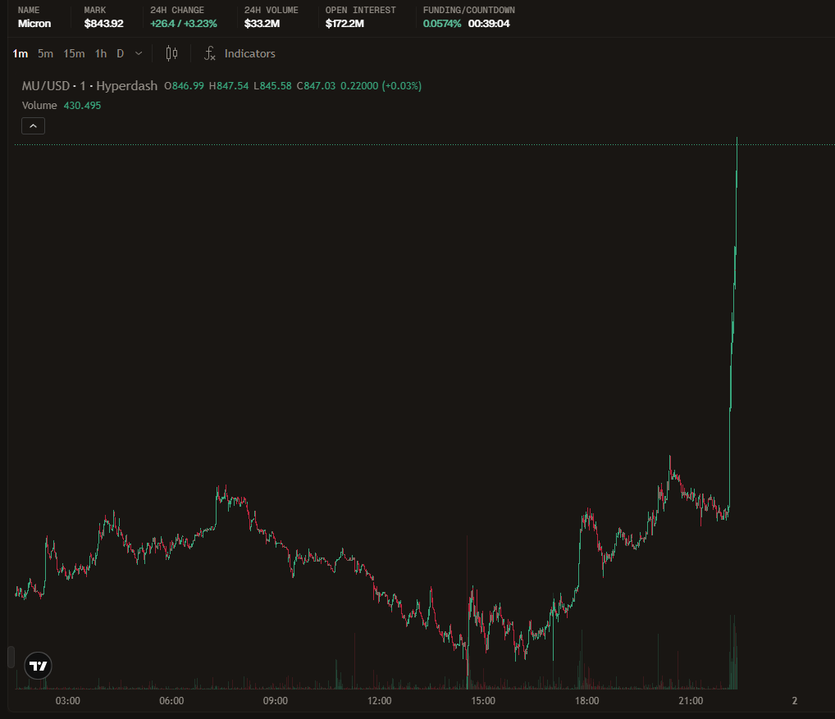Click the open value O846.99

click(185, 86)
